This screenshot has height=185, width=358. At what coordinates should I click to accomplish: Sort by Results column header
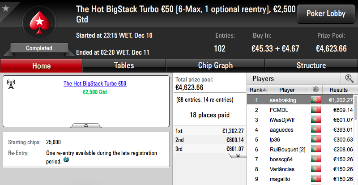click(338, 90)
